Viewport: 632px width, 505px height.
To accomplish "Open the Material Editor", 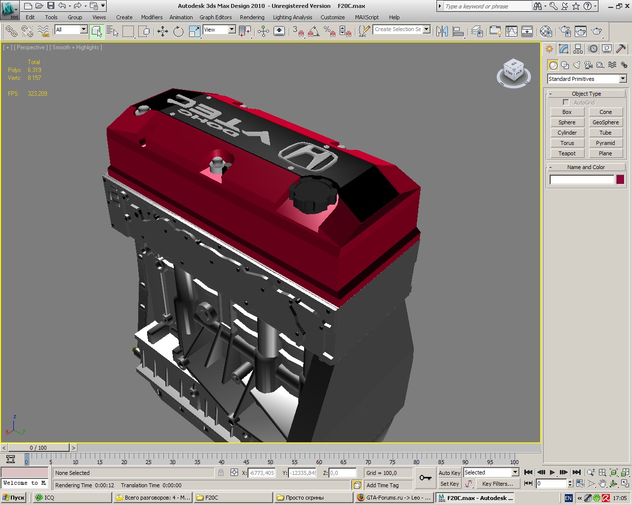I will [546, 32].
